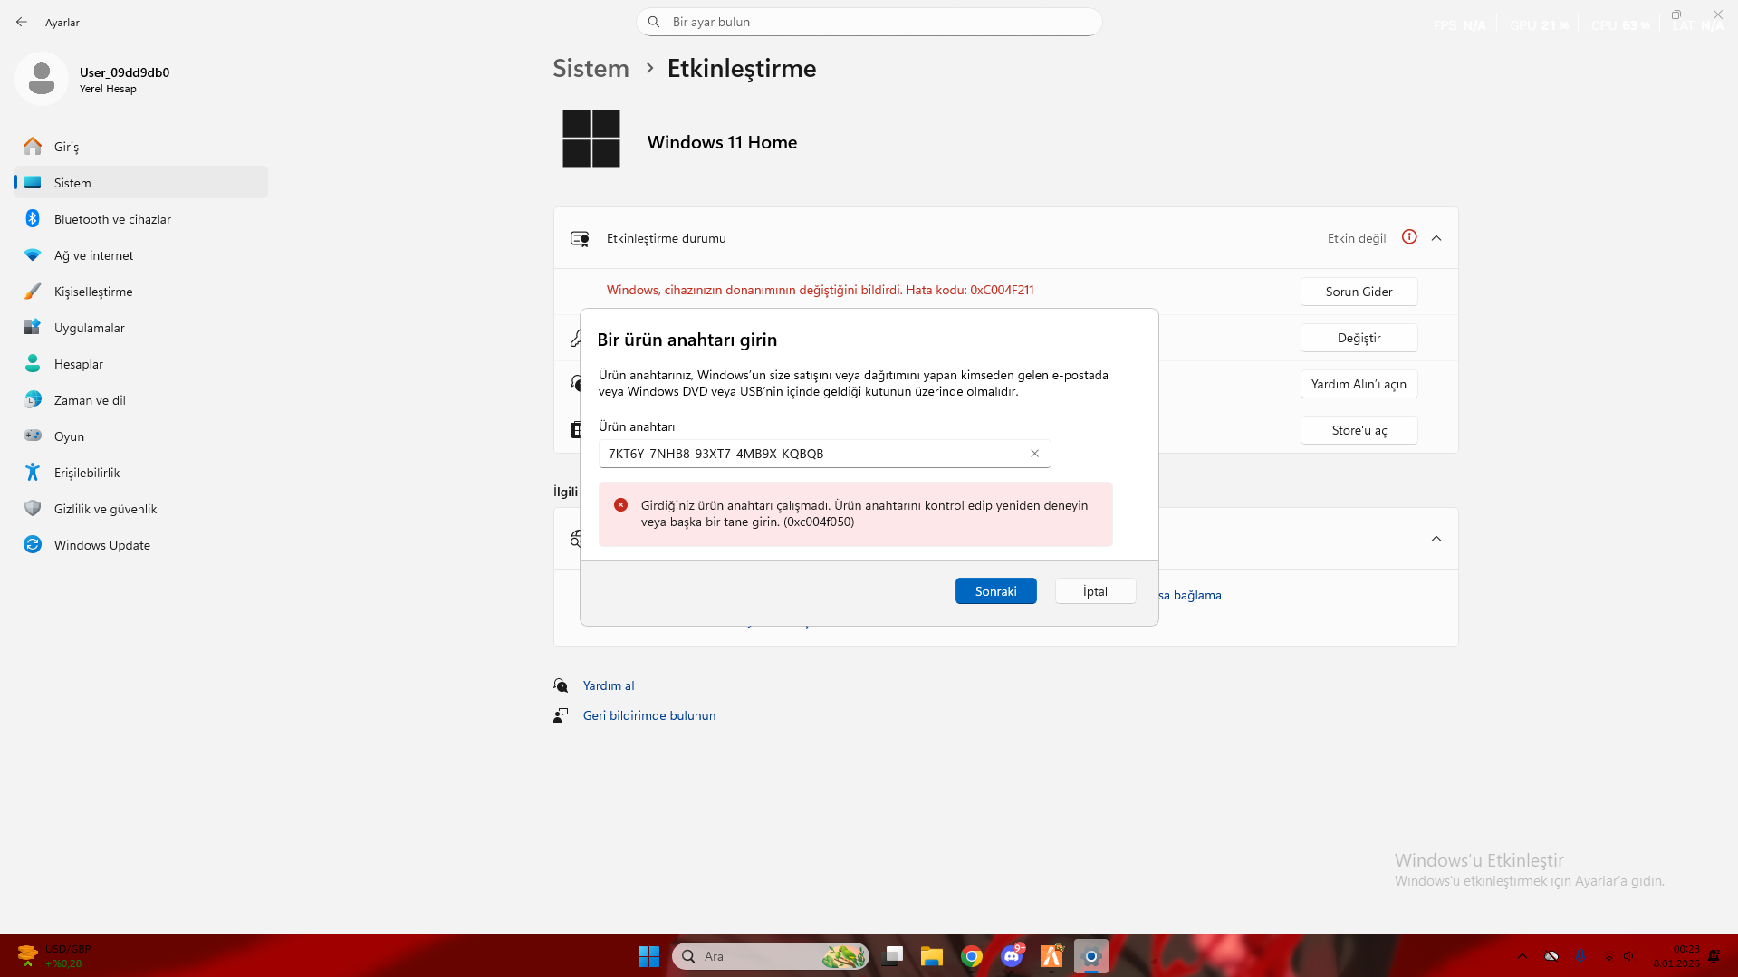The width and height of the screenshot is (1738, 977).
Task: Cancel the dialog with İptal
Action: [1095, 591]
